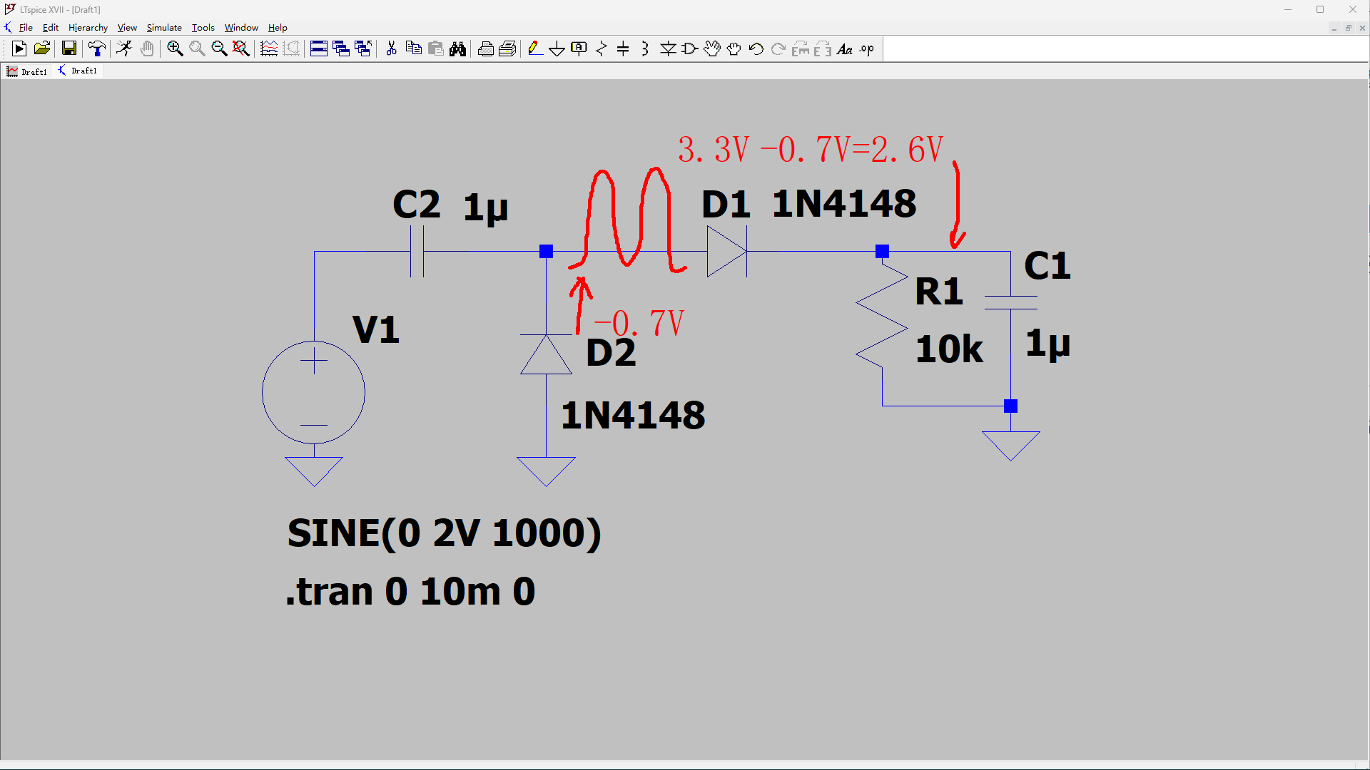The image size is (1370, 770).
Task: Select the Capacitor placement tool
Action: coord(623,48)
